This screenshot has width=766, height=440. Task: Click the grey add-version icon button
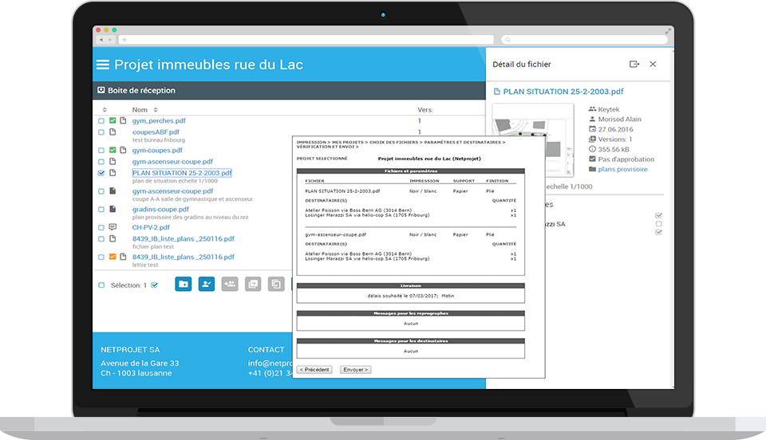click(253, 284)
